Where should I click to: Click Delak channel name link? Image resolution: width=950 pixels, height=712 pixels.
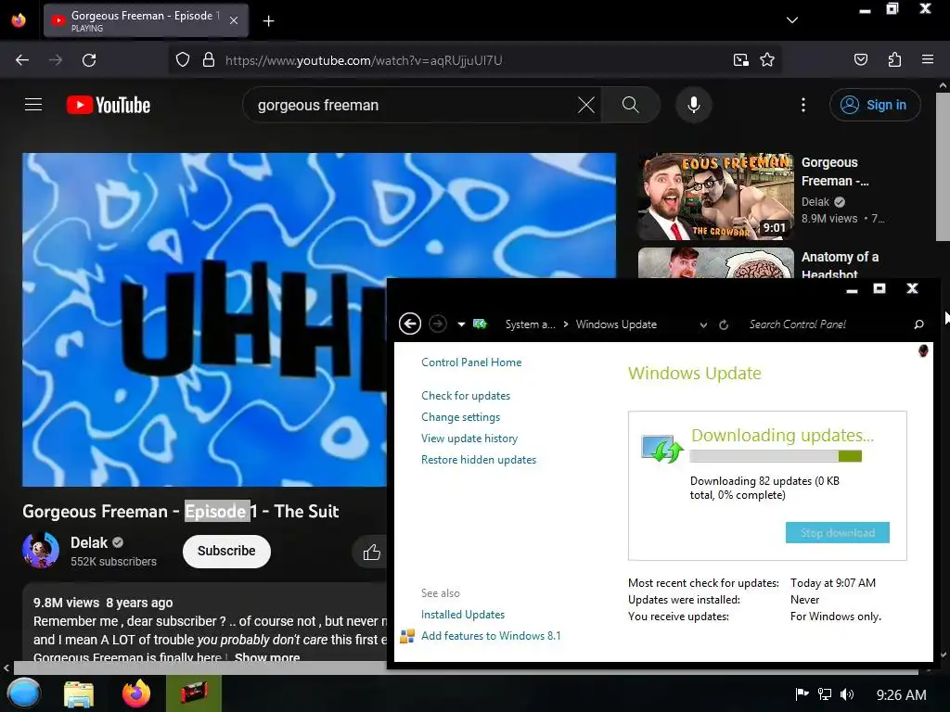pyautogui.click(x=89, y=542)
